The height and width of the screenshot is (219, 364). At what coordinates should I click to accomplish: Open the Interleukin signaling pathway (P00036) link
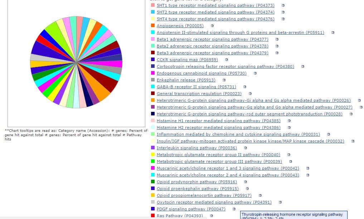(196, 148)
